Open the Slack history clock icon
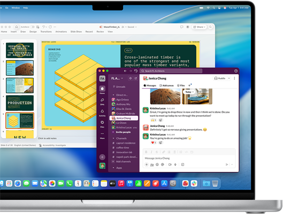The height and width of the screenshot is (214, 283). point(136,71)
